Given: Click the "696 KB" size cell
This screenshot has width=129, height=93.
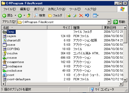Looking at the screenshot, I should [x=66, y=58].
